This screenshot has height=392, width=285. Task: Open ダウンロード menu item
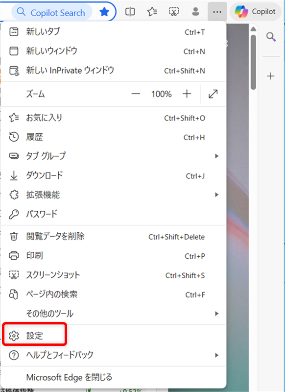(113, 175)
